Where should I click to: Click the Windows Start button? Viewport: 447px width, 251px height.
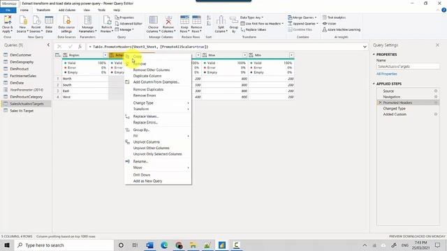click(x=7, y=245)
